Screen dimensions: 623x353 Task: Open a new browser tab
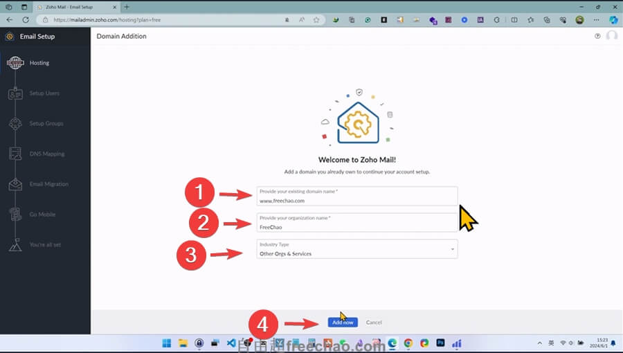point(127,7)
